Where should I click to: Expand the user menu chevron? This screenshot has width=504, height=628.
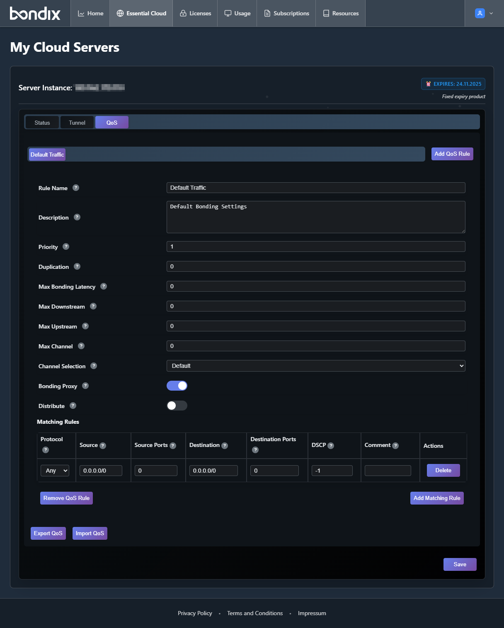[x=491, y=13]
